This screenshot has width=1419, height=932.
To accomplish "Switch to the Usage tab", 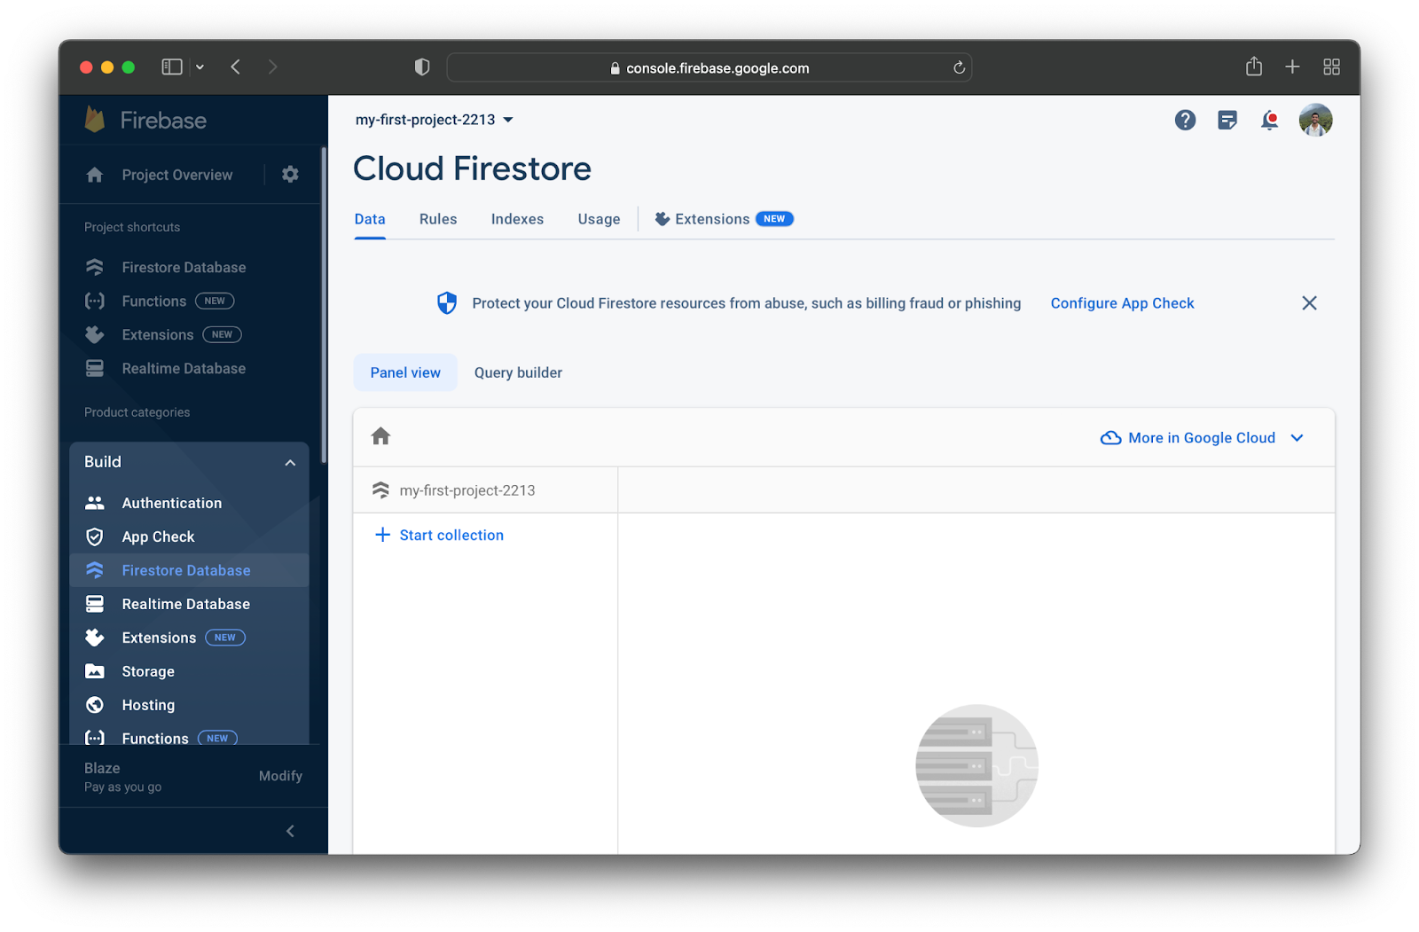I will click(599, 219).
